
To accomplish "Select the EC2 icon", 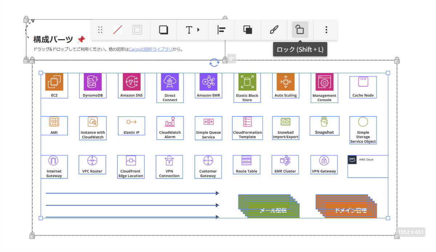I will coord(54,82).
